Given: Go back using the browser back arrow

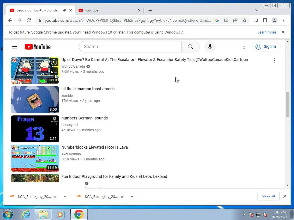Looking at the screenshot, I should click(x=10, y=20).
